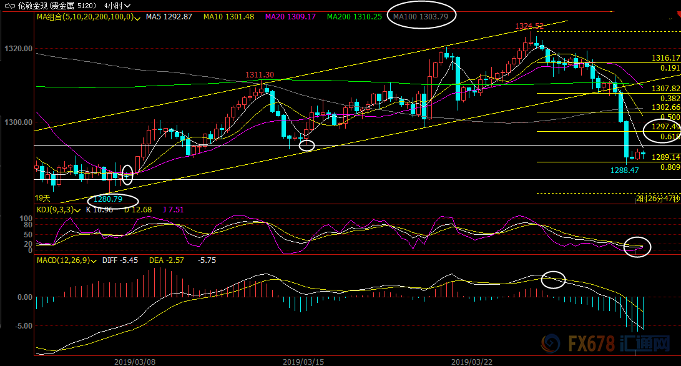Screen dimensions: 681x366
Task: Select the MA10 1301.48 legend label
Action: click(x=228, y=16)
